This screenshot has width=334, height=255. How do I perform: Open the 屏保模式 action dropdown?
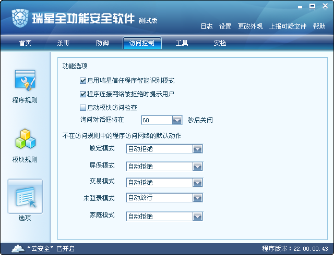point(164,167)
